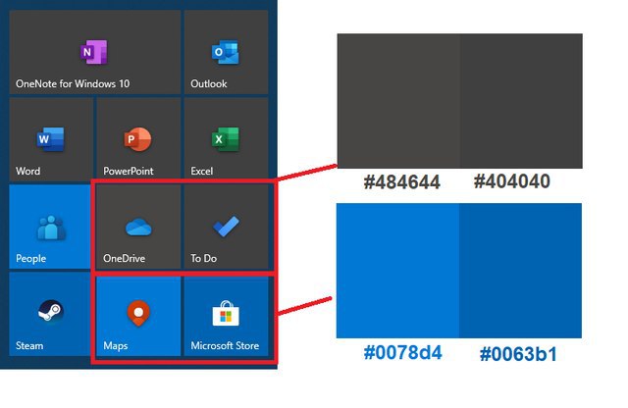Click the 'Word' tile label
Screen dimensions: 628x408
(28, 171)
